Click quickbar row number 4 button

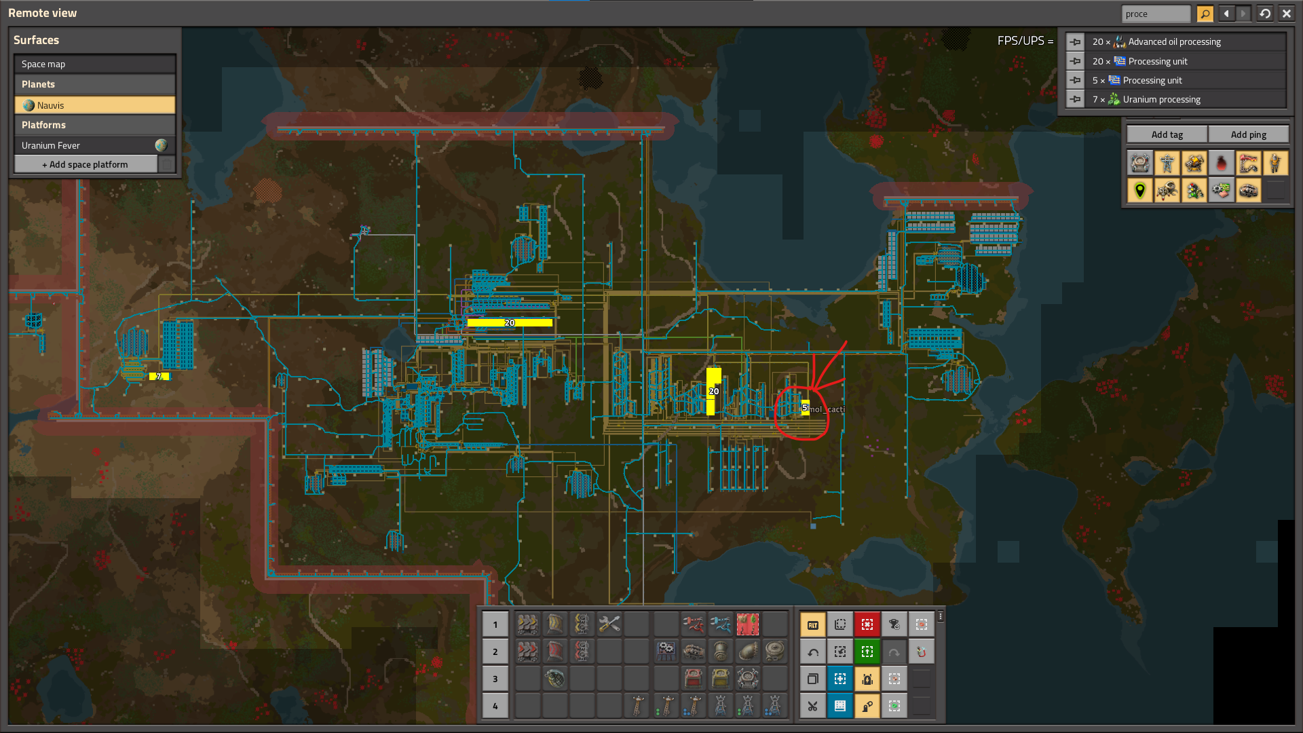tap(495, 706)
